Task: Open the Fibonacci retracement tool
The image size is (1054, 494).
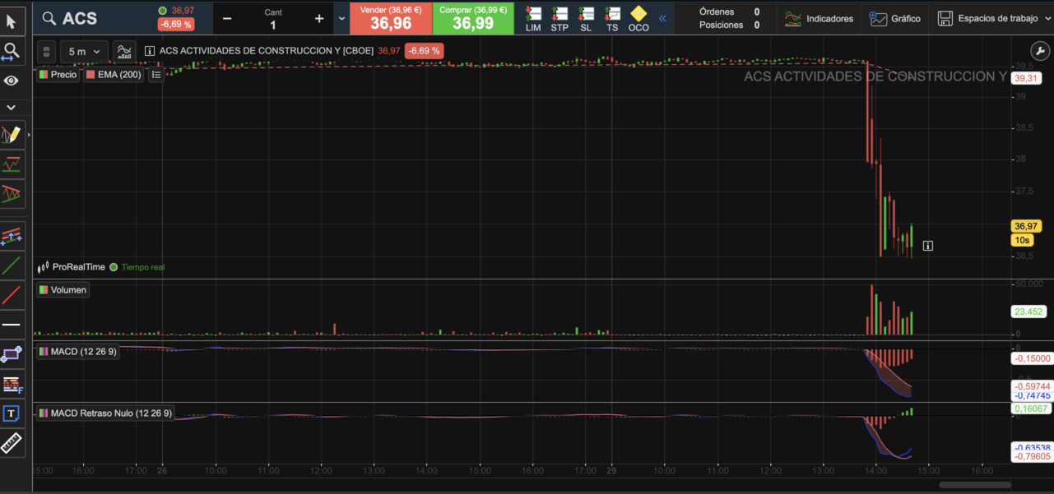Action: point(12,384)
